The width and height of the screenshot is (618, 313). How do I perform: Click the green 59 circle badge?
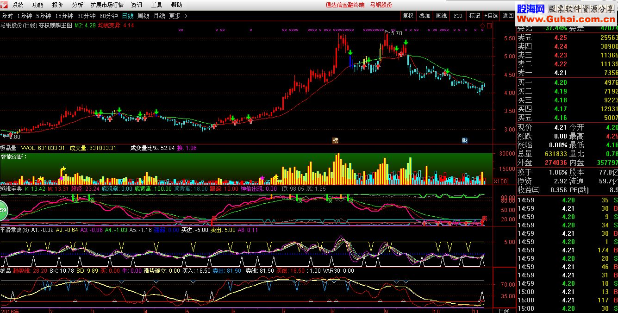coord(2,210)
